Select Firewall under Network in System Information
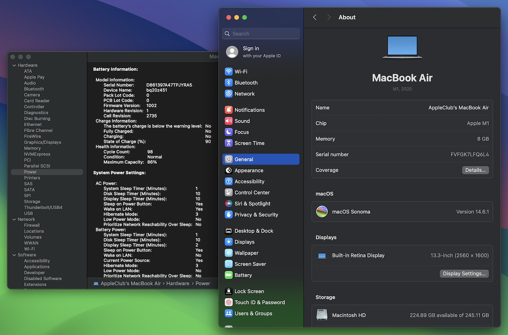Image resolution: width=508 pixels, height=335 pixels. point(32,225)
